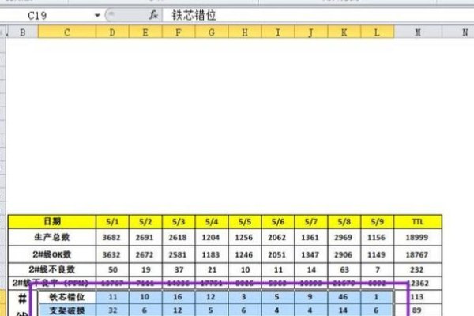Click the total cell 232
Screen dimensions: 474x316
[x=418, y=269]
